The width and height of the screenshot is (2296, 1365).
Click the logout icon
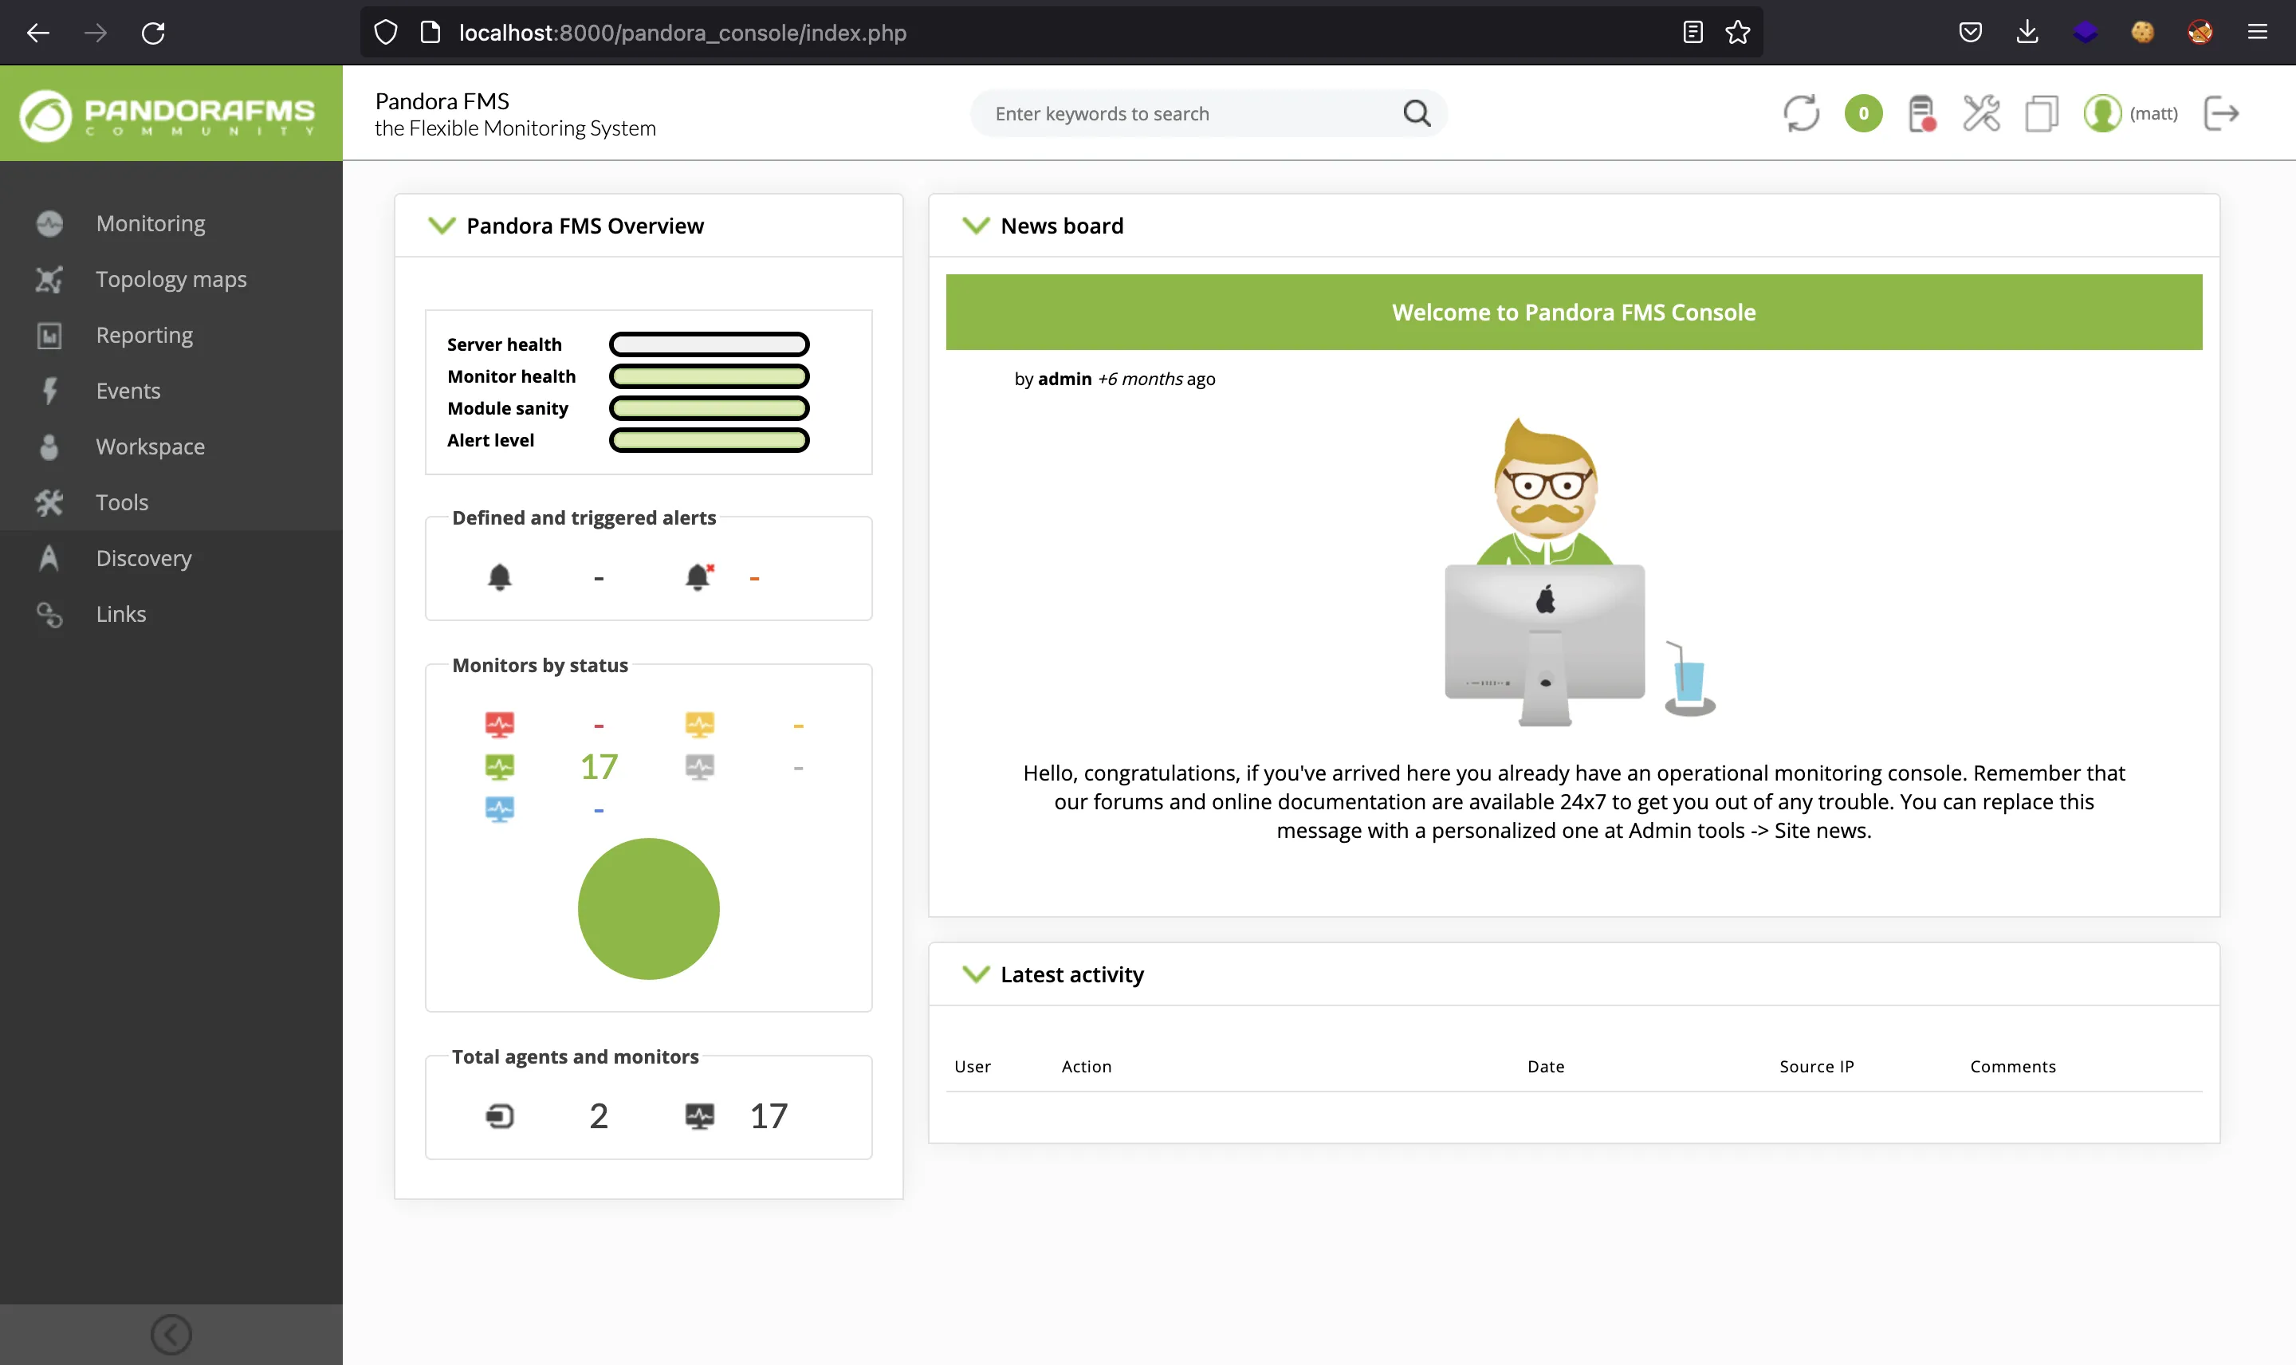pyautogui.click(x=2220, y=114)
